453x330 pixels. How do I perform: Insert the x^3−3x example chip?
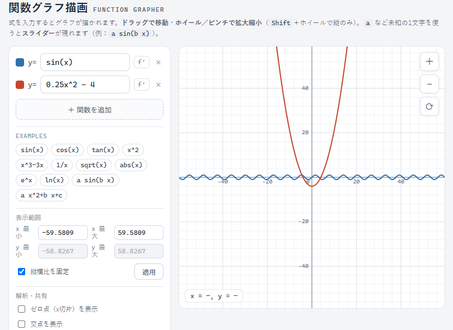32,165
